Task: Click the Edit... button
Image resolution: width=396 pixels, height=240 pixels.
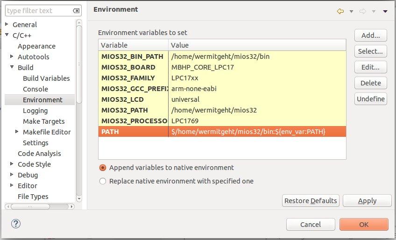Action: point(370,67)
